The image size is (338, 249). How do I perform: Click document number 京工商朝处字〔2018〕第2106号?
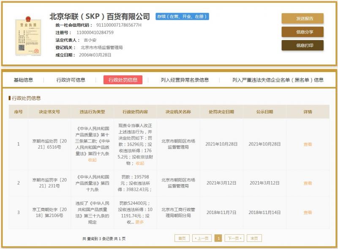(49, 212)
